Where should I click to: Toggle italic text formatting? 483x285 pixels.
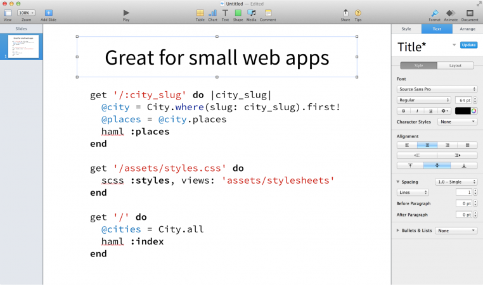pyautogui.click(x=416, y=111)
